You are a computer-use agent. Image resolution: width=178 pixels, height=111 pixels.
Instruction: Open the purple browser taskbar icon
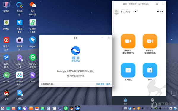coord(25,108)
